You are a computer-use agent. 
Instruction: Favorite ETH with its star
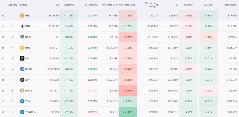(3, 26)
